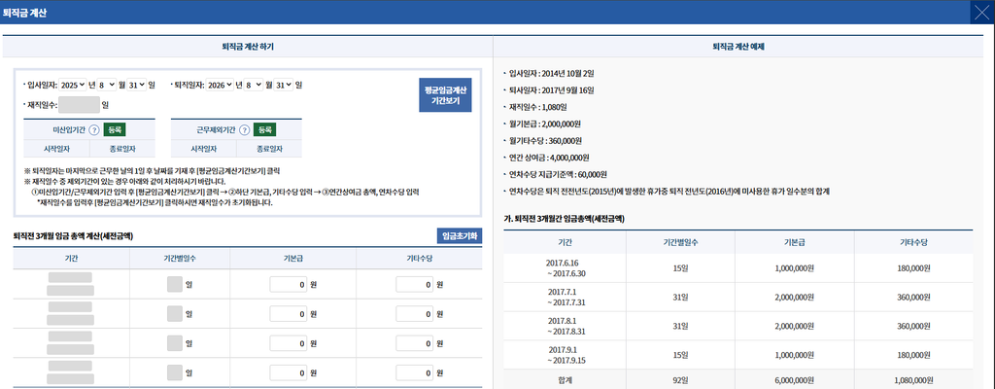Open the 퇴직일자 year dropdown showing 2026
This screenshot has width=995, height=389.
(x=219, y=85)
